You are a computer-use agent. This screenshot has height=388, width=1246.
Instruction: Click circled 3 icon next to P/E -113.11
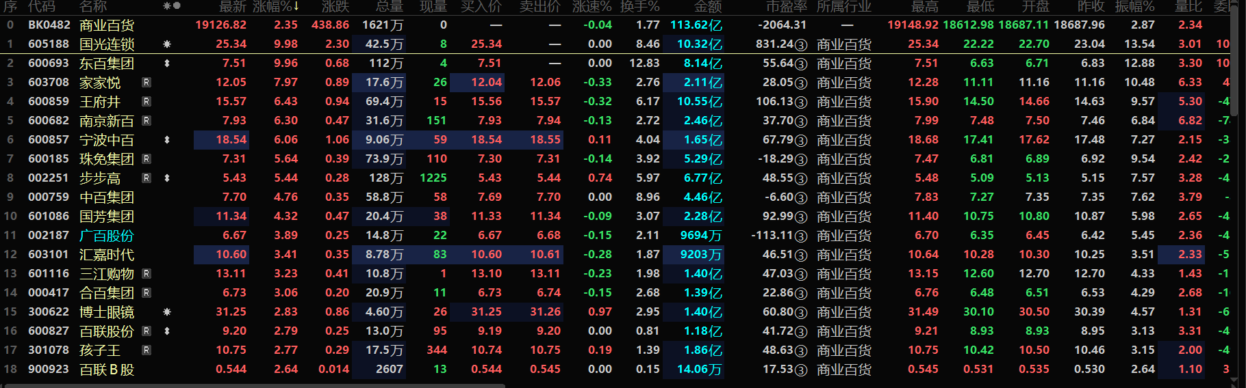point(801,236)
